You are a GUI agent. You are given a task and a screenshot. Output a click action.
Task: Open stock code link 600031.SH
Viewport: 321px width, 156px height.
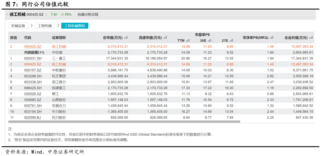click(x=33, y=58)
